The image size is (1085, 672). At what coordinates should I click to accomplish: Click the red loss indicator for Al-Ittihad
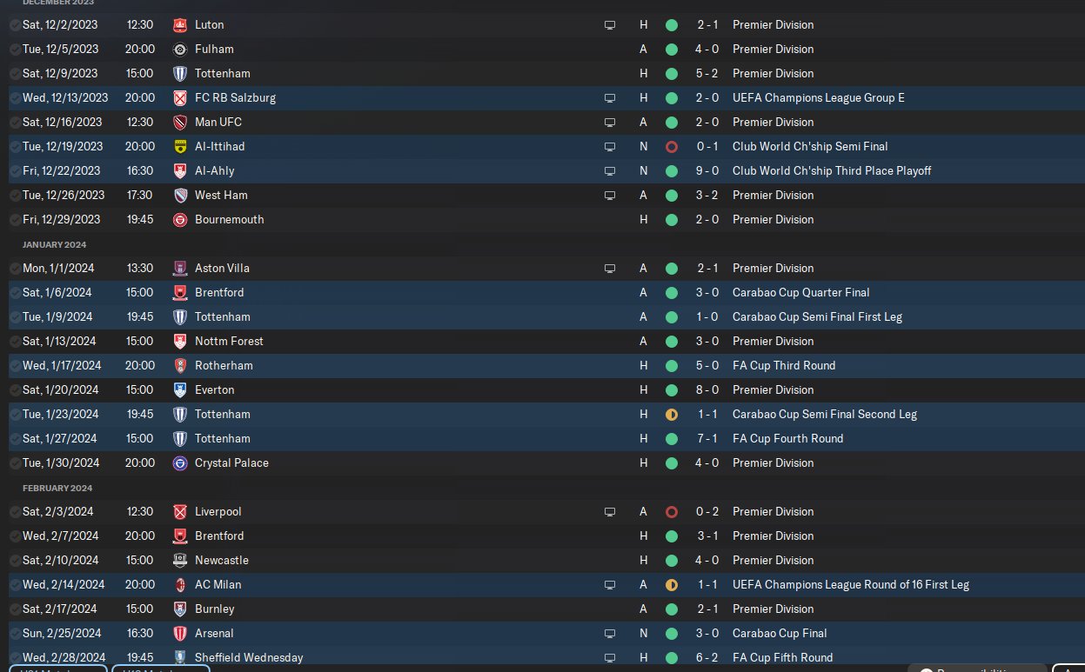coord(671,147)
